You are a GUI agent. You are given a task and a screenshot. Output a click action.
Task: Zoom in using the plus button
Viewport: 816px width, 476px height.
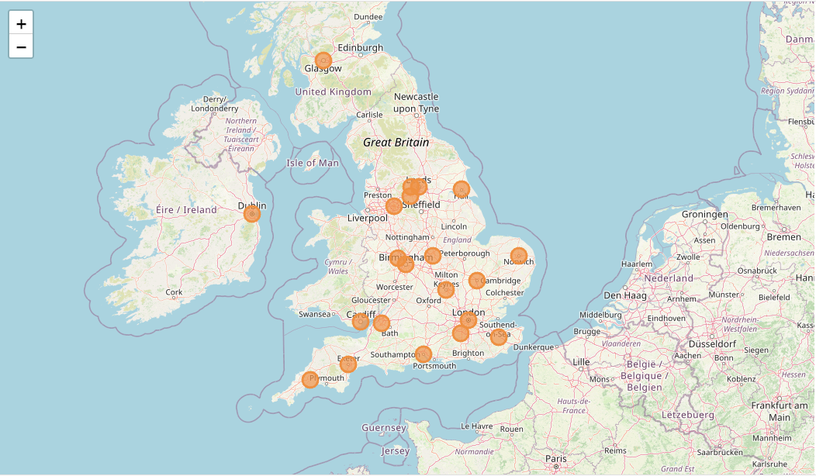[19, 23]
